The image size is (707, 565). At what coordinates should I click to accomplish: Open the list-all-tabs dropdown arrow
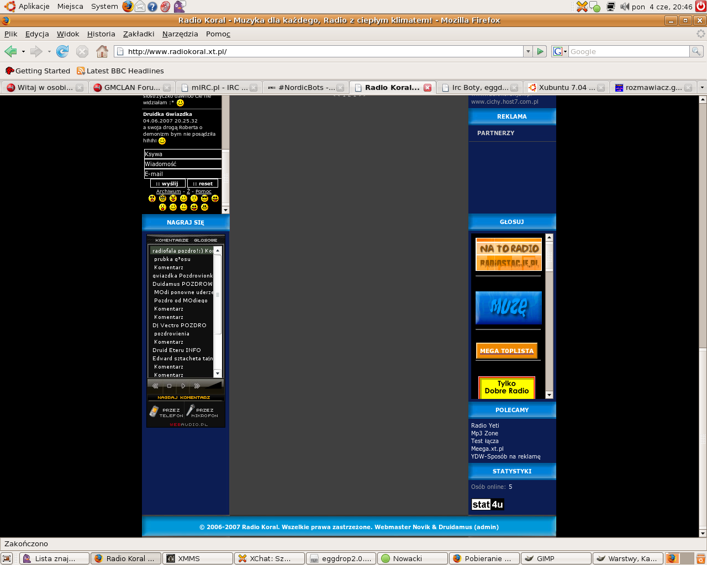tap(702, 87)
